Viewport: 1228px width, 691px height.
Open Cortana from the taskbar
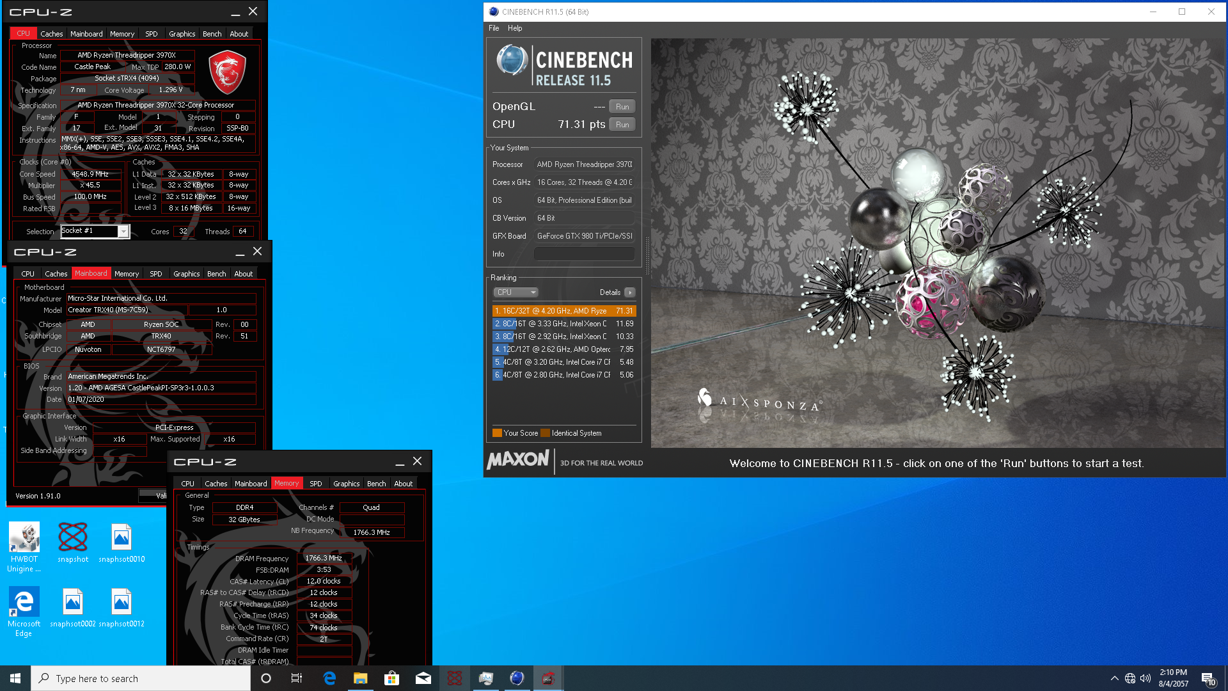click(x=266, y=678)
